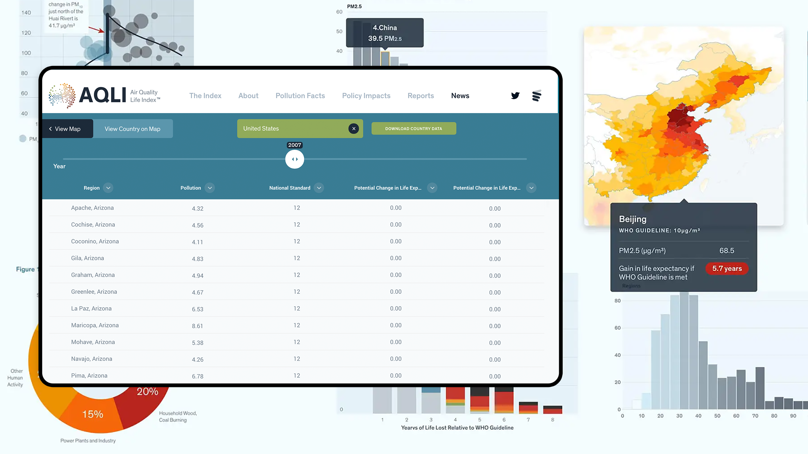Open National Standard column chevron
The image size is (808, 454).
click(319, 188)
